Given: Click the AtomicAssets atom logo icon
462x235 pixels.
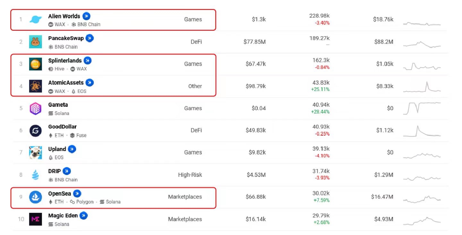Looking at the screenshot, I should click(35, 86).
